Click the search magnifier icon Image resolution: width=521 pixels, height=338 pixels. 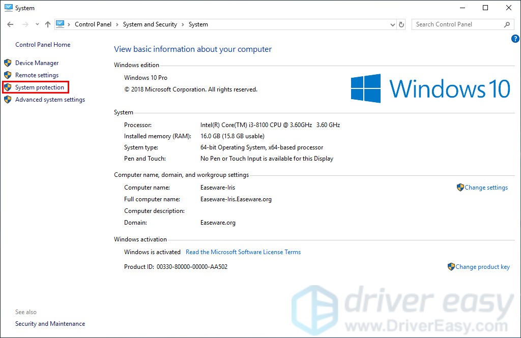tap(507, 24)
